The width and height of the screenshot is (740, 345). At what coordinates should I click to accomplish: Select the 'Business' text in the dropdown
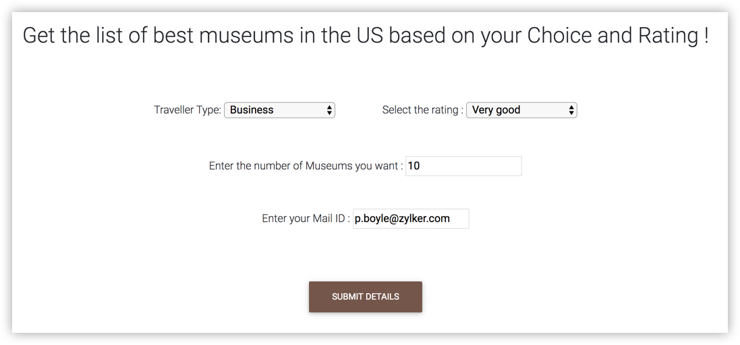[252, 110]
